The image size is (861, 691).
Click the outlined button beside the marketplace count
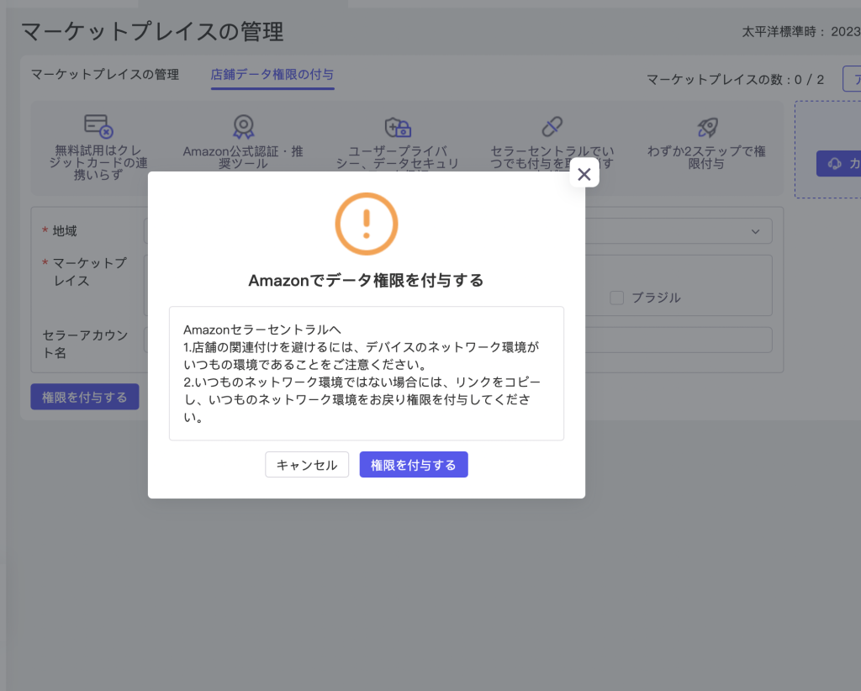851,80
